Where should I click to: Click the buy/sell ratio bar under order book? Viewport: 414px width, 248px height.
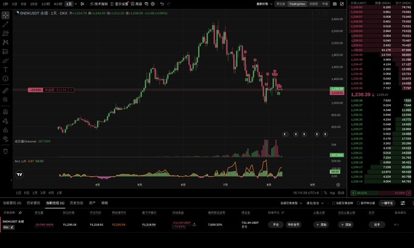380,193
